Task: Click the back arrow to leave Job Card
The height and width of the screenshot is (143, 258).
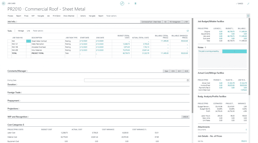Action: point(3,4)
